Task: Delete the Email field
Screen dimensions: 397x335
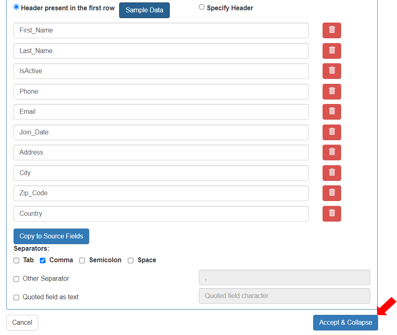Action: (x=332, y=112)
